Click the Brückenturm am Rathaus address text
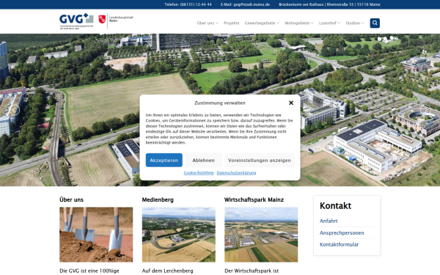The width and height of the screenshot is (440, 275). [329, 4]
